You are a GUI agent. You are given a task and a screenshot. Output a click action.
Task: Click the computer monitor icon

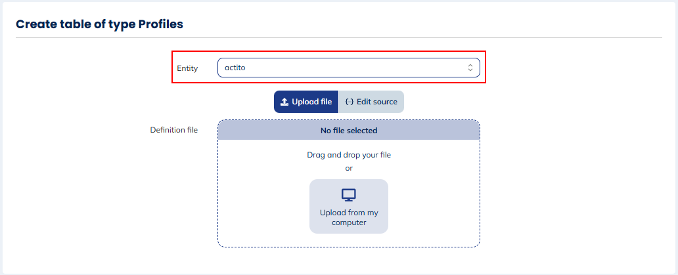pyautogui.click(x=349, y=195)
